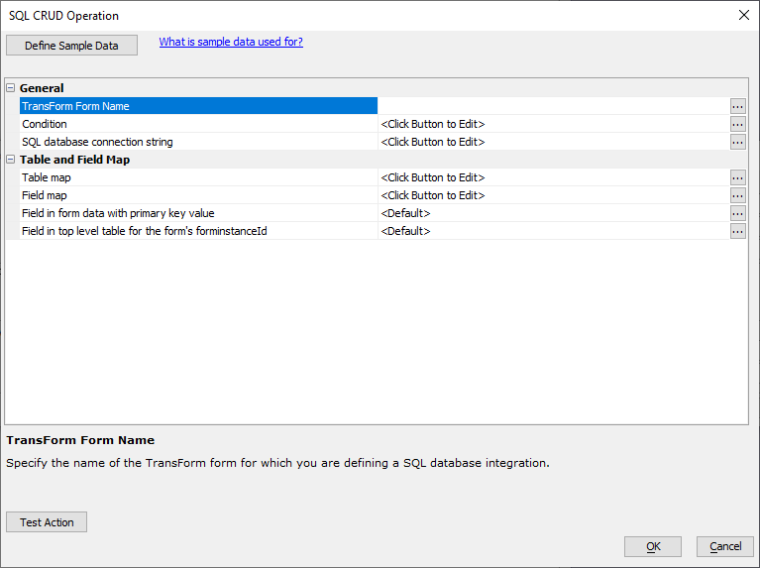Open ellipsis editor for primary key value field

pos(737,213)
